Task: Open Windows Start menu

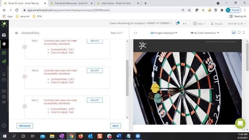Action: (x=5, y=136)
